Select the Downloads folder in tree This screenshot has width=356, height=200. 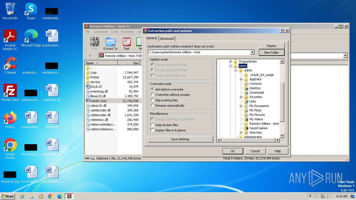[x=257, y=92]
